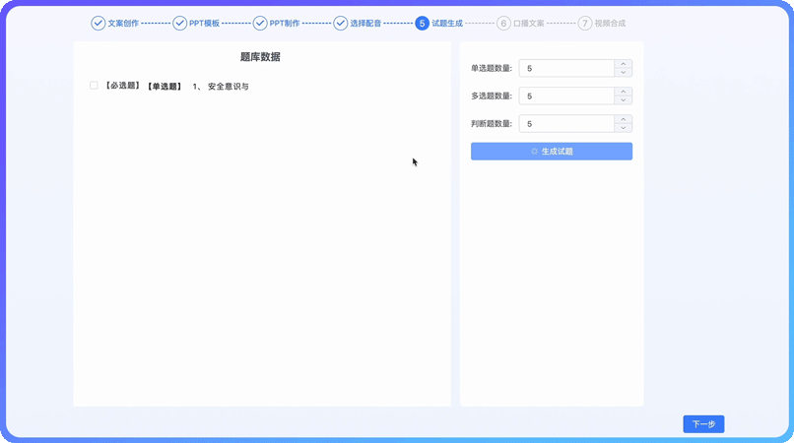Viewport: 794px width, 443px height.
Task: Increase 单选题数量 with the up arrow
Action: pos(623,64)
